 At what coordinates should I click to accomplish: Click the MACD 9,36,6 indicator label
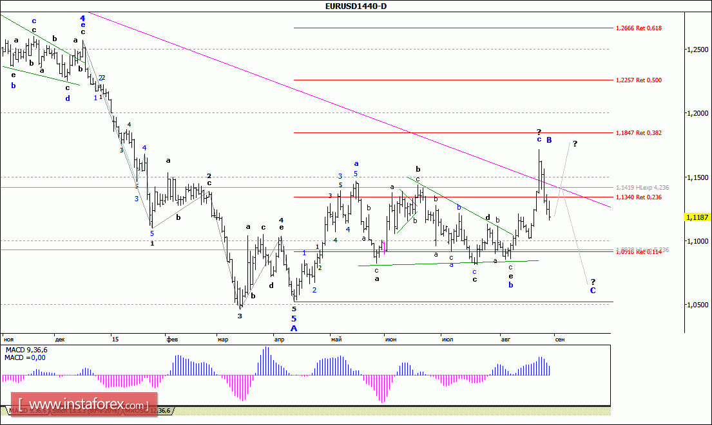[26, 350]
